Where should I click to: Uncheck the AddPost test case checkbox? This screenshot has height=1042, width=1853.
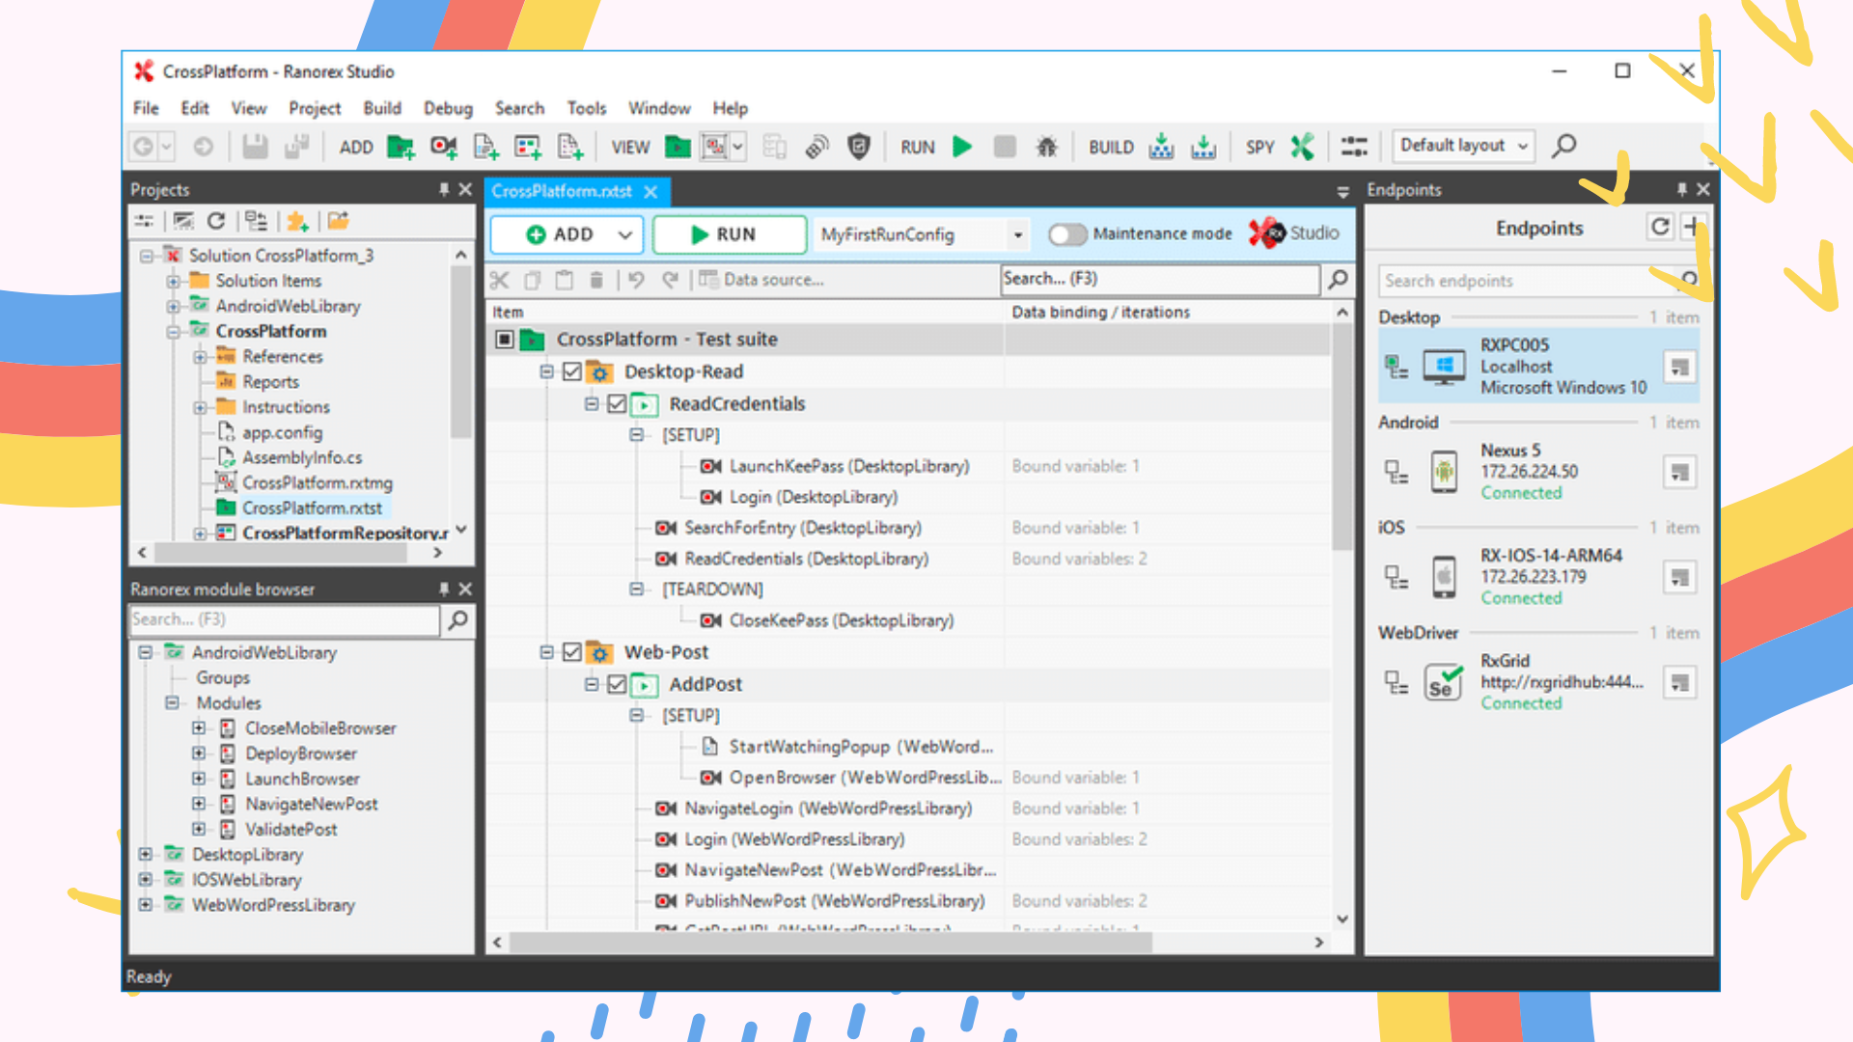617,684
